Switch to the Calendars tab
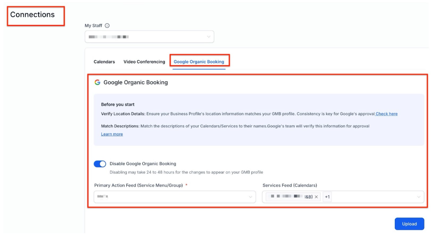Image resolution: width=431 pixels, height=234 pixels. point(104,62)
